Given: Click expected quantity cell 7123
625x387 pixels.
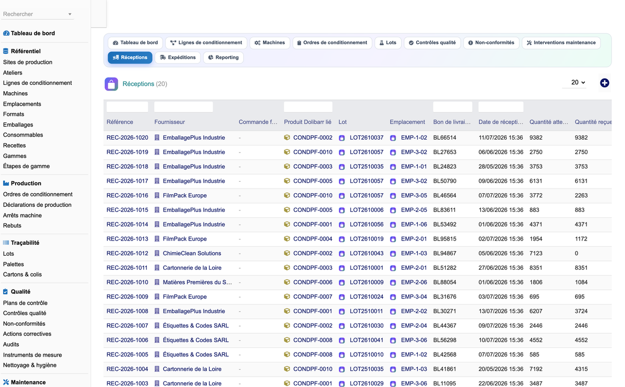Looking at the screenshot, I should tap(536, 253).
